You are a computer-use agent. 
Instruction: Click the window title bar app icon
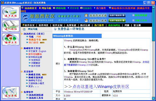click(x=2, y=3)
